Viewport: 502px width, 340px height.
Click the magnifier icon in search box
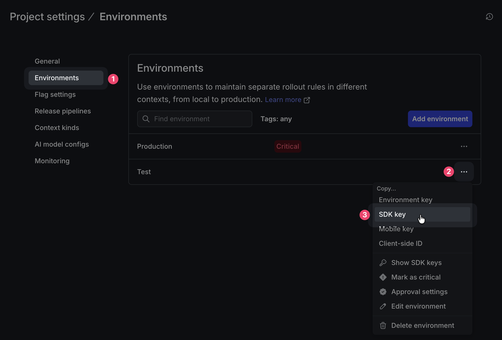click(x=146, y=119)
